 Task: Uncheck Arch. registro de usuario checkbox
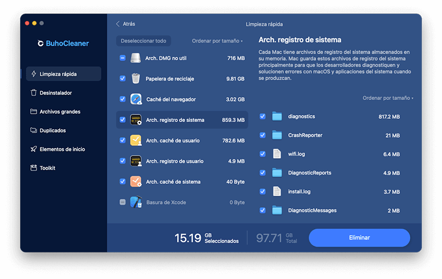pyautogui.click(x=122, y=161)
